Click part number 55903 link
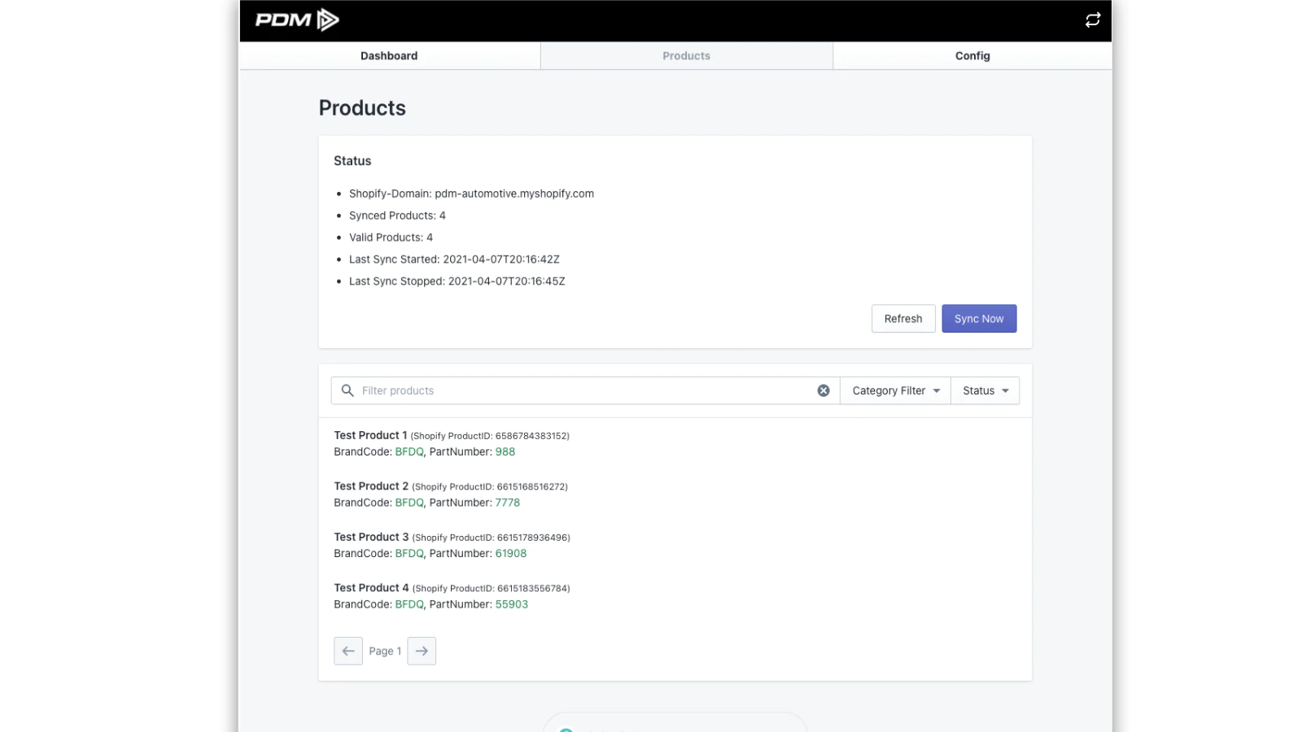The image size is (1302, 732). tap(512, 604)
